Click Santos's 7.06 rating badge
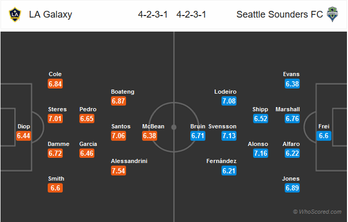 coord(119,136)
